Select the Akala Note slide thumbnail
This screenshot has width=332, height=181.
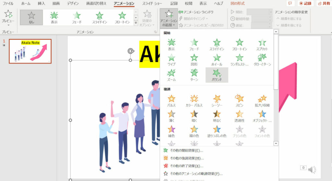pos(30,51)
